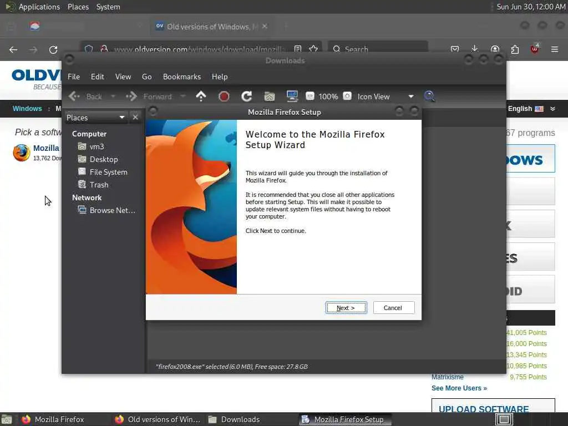This screenshot has width=568, height=426.
Task: Open Computer location in Downloads toolbar
Action: (x=292, y=97)
